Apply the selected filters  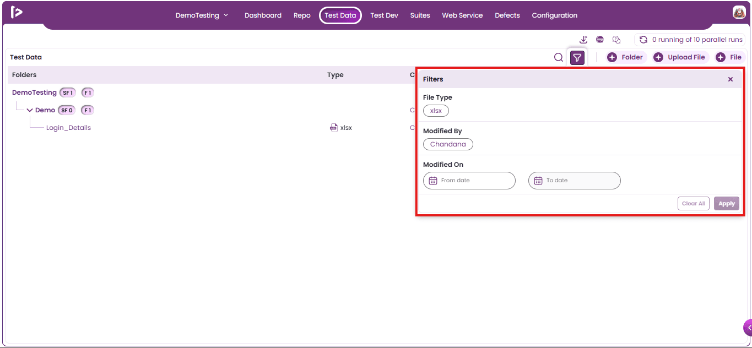click(727, 204)
